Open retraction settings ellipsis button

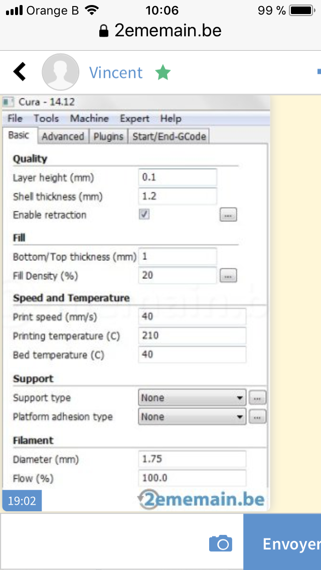point(228,215)
